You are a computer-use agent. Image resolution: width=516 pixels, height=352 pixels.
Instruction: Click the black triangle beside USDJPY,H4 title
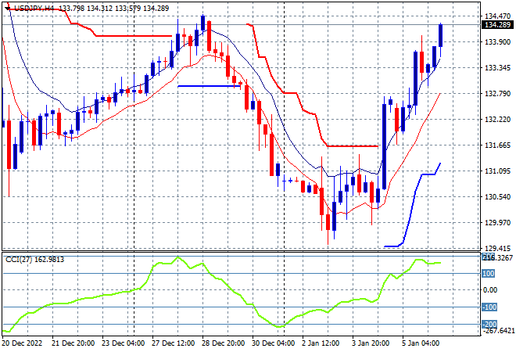(x=7, y=8)
